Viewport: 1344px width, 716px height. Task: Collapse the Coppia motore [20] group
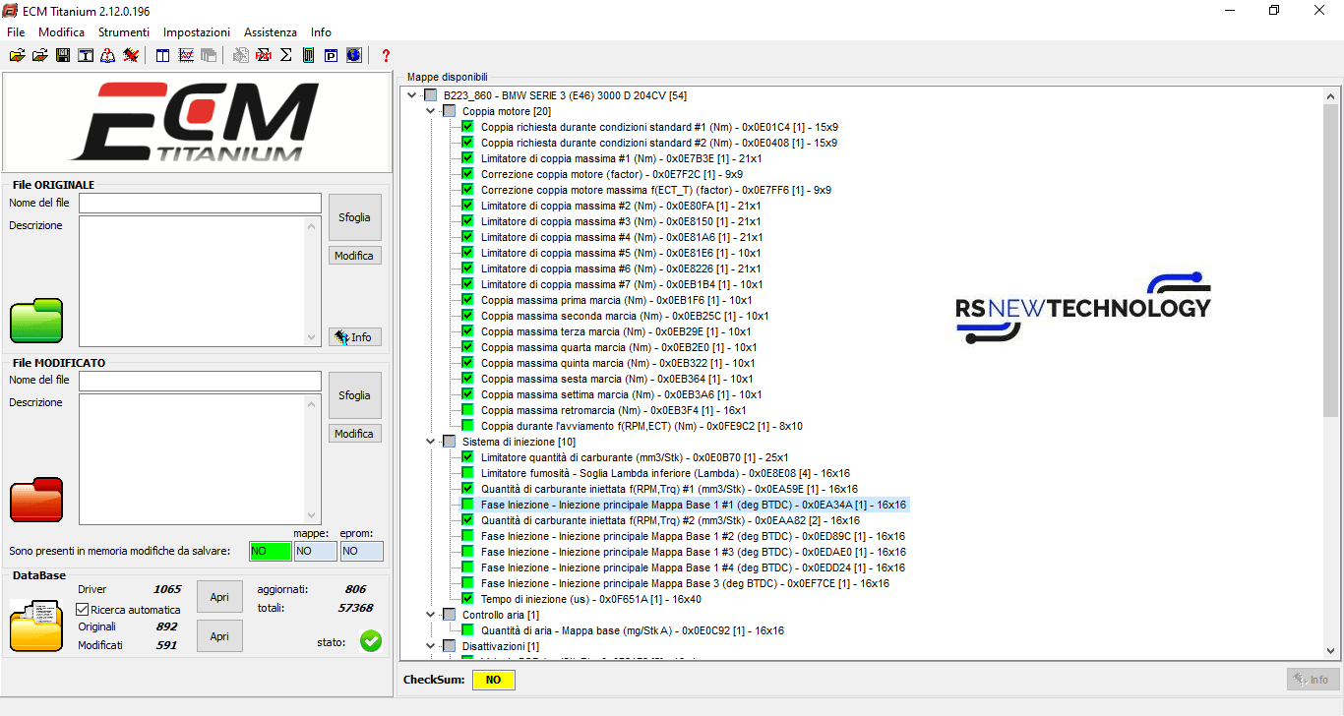tap(431, 111)
